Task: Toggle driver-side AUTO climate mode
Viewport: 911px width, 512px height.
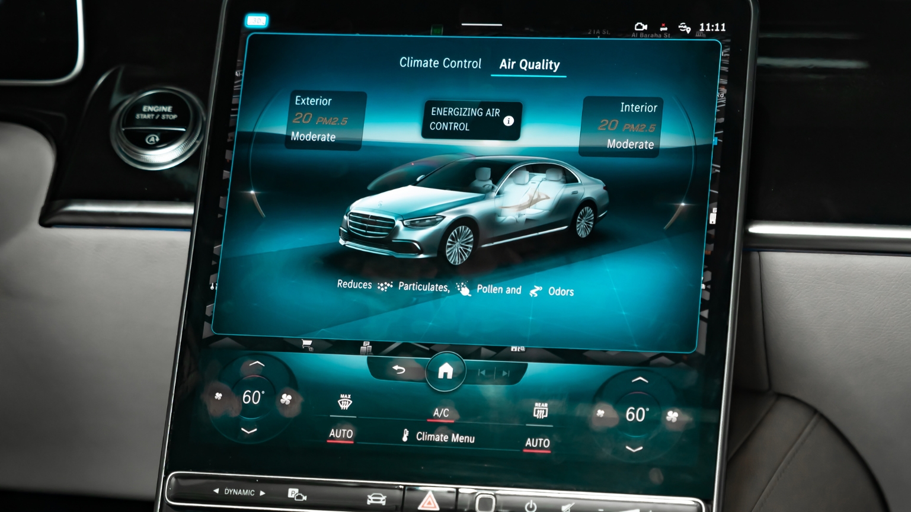Action: click(x=341, y=434)
